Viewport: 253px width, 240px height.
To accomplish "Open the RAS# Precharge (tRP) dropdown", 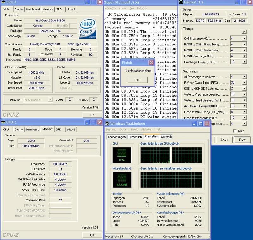I will (244, 56).
